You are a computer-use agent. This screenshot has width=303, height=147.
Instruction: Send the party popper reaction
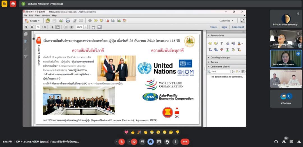(x=139, y=132)
